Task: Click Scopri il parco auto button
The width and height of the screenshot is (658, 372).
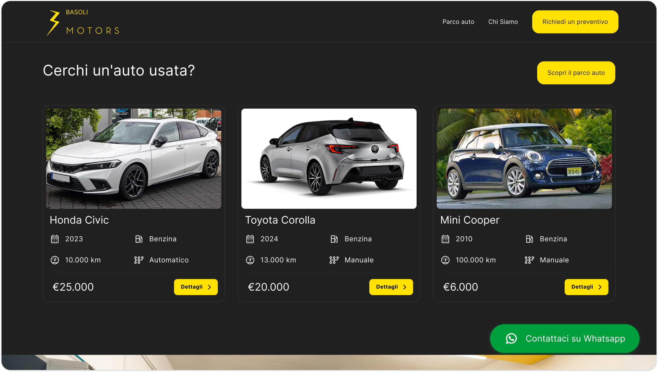Action: pyautogui.click(x=576, y=73)
